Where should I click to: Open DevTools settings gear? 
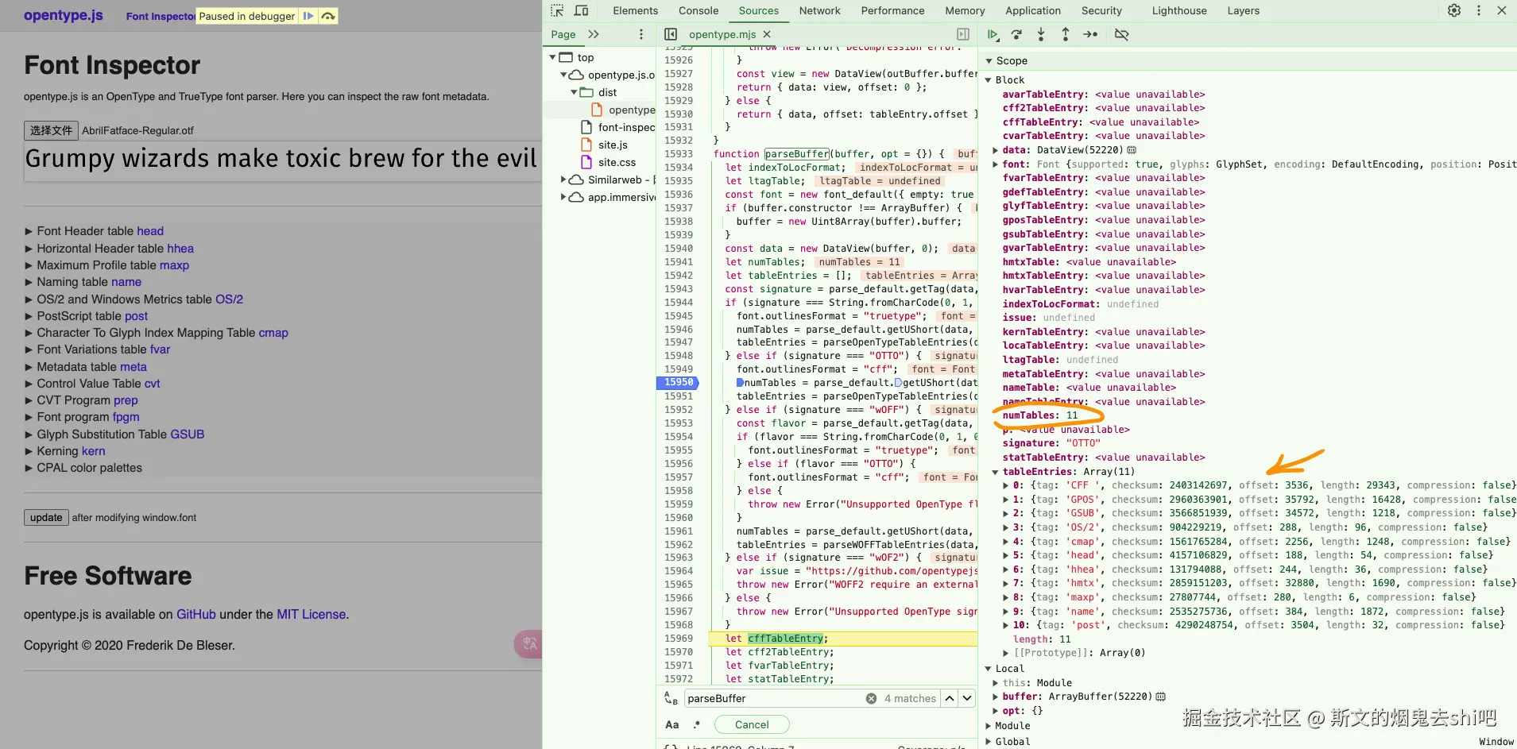coord(1454,10)
